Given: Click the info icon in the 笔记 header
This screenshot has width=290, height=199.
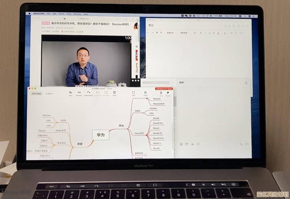Looking at the screenshot, I should 247,26.
